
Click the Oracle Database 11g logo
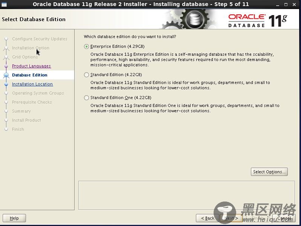(x=258, y=20)
